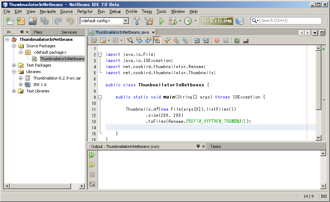This screenshot has width=330, height=202.
Task: Click the Find Selection magnifier icon in editor
Action: click(x=130, y=40)
